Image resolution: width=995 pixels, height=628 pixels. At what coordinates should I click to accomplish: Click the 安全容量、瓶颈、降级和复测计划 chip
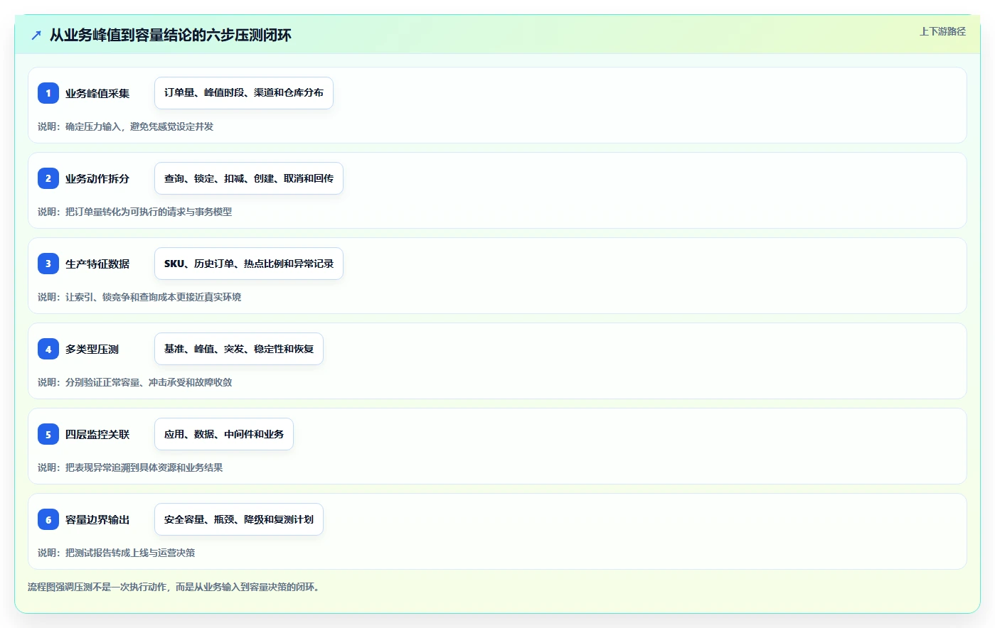(x=239, y=519)
